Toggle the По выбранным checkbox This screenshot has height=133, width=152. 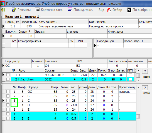pos(129,10)
